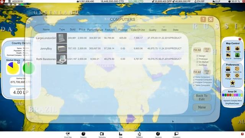The image size is (245, 138).
Task: Show Wealth on the map
Action: pos(228,49)
